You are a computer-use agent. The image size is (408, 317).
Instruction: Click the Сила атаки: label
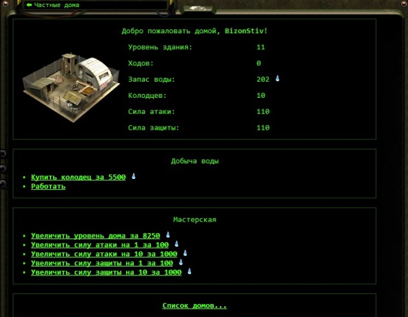[x=152, y=112]
